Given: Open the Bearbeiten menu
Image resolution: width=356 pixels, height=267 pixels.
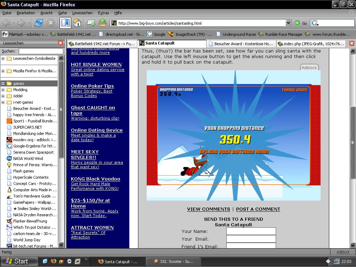Looking at the screenshot, I should click(x=26, y=13).
